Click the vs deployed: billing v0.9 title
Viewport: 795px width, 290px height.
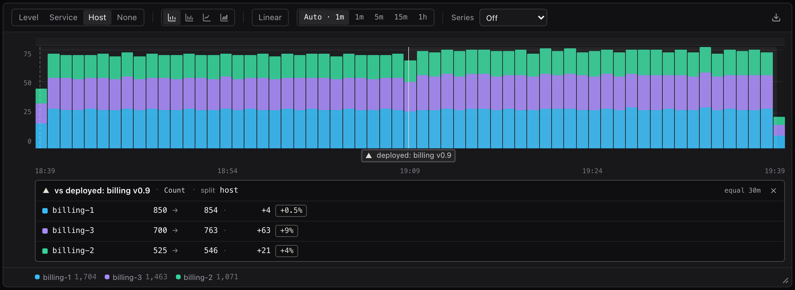(x=102, y=191)
